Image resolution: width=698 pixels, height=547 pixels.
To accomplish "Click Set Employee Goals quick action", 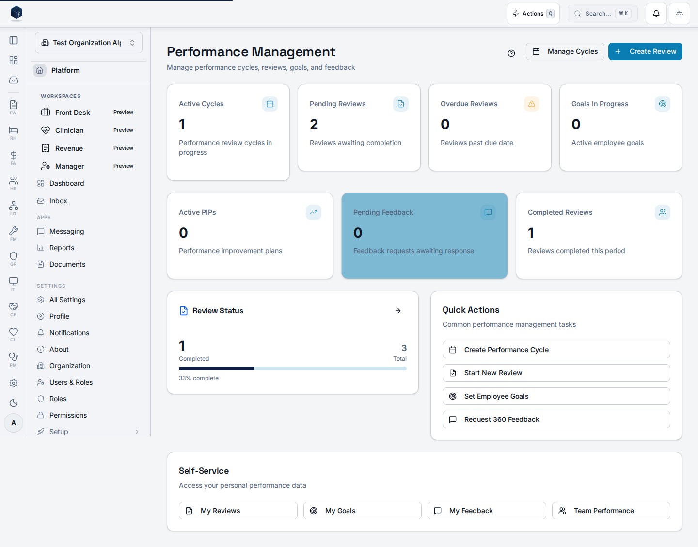I will (x=556, y=396).
